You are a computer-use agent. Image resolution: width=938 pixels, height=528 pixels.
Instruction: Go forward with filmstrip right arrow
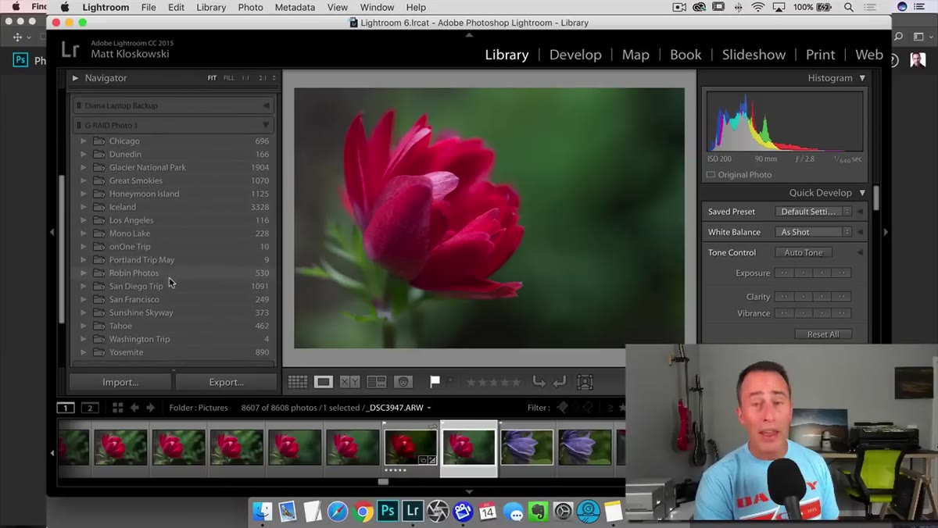pos(151,408)
